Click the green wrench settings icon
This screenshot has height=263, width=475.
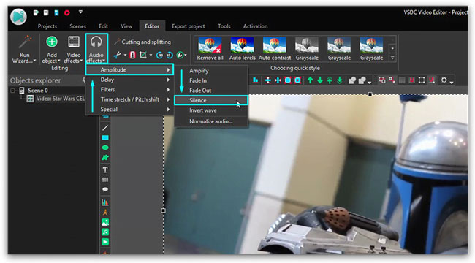[180, 55]
